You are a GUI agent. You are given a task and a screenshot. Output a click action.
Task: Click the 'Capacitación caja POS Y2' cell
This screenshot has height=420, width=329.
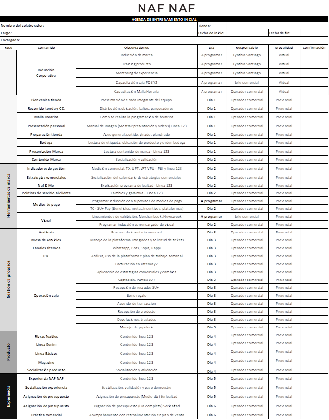click(137, 82)
